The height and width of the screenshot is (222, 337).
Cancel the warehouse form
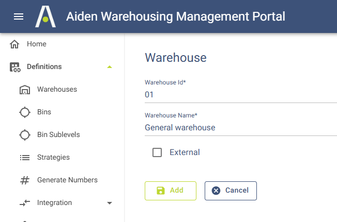pyautogui.click(x=231, y=191)
